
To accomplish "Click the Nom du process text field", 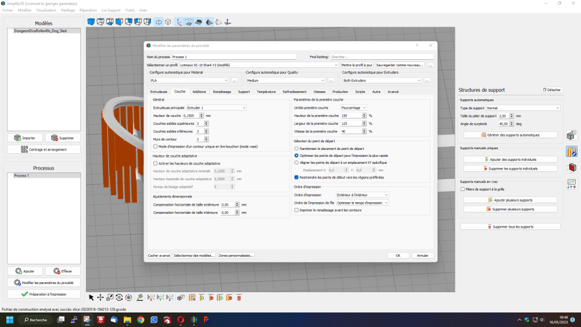I will (x=234, y=57).
